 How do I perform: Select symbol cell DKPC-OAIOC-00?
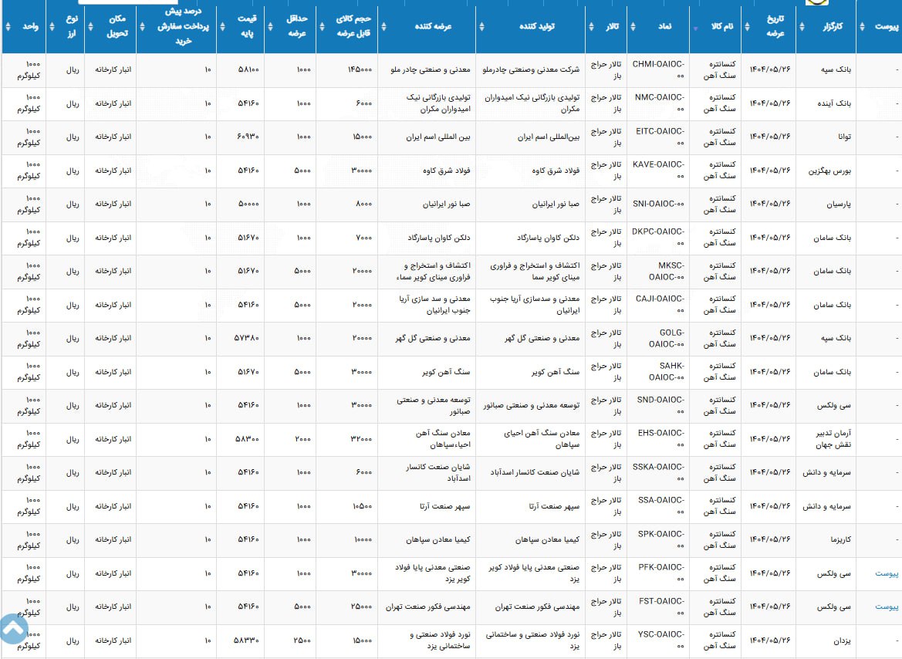(658, 238)
